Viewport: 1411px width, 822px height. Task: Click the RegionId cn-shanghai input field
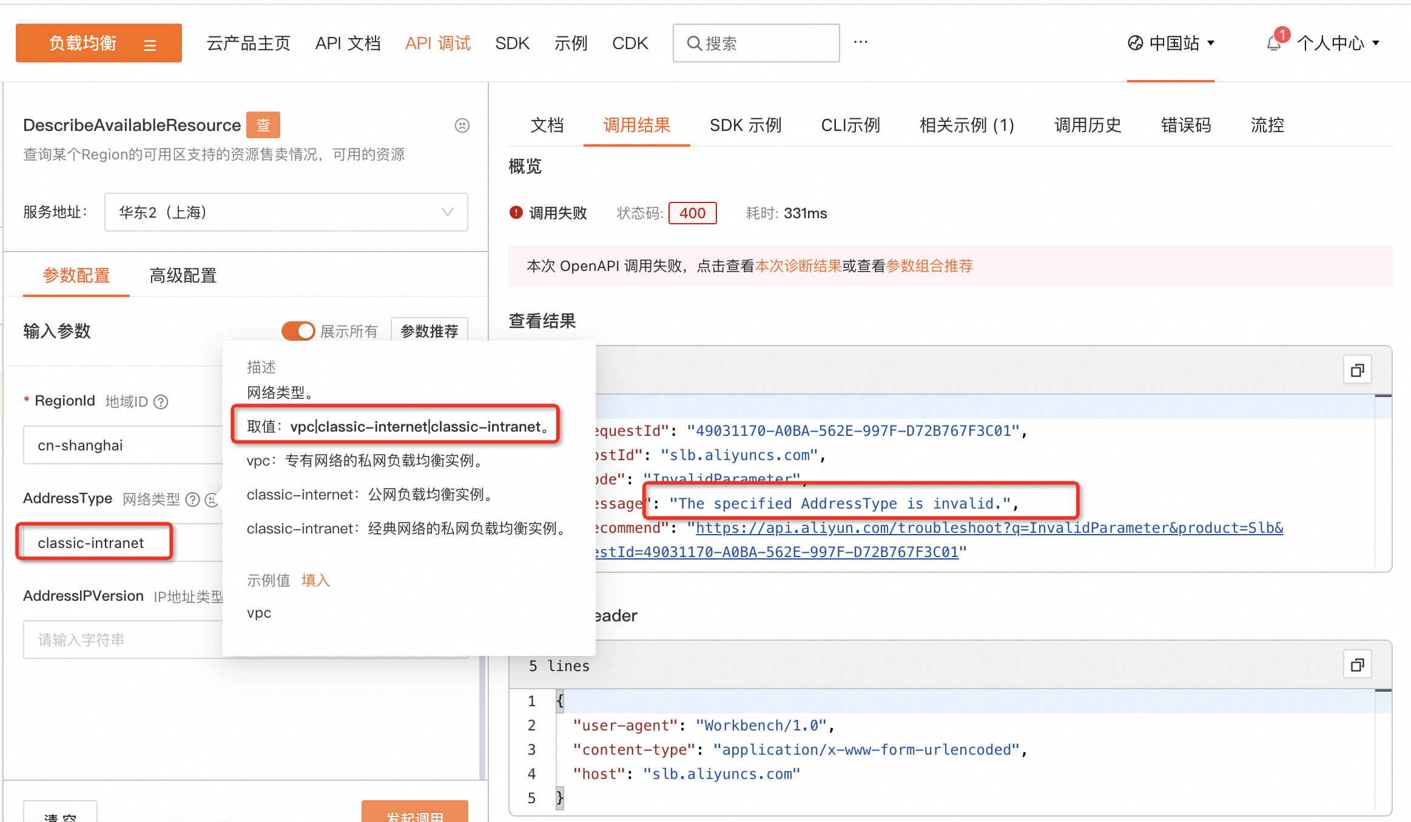click(x=123, y=445)
